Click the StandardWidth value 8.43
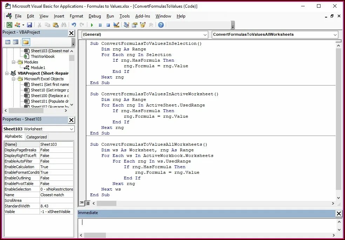 coord(56,206)
